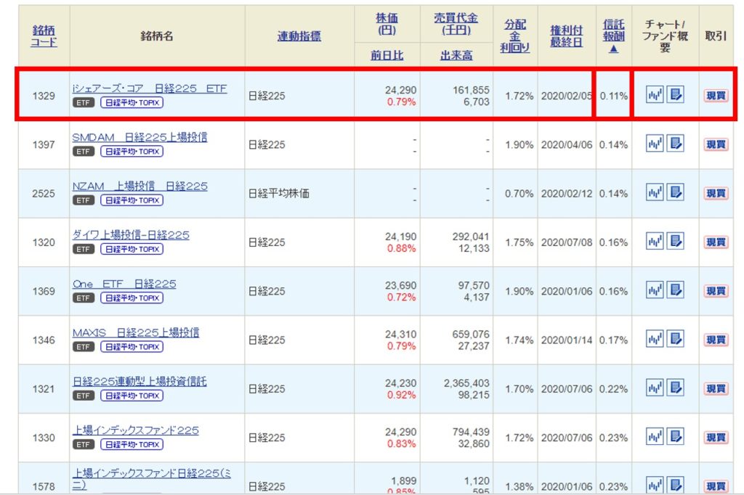This screenshot has width=744, height=495.
Task: Open ダイワ上場投信-日経225 link
Action: pyautogui.click(x=131, y=235)
